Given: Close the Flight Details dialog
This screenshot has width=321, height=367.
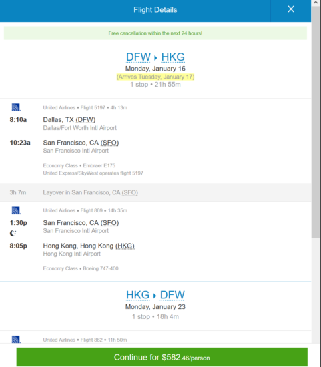Looking at the screenshot, I should click(x=291, y=9).
